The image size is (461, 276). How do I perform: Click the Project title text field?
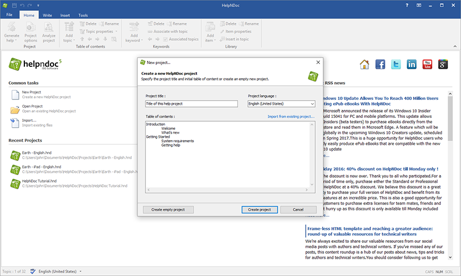(191, 104)
